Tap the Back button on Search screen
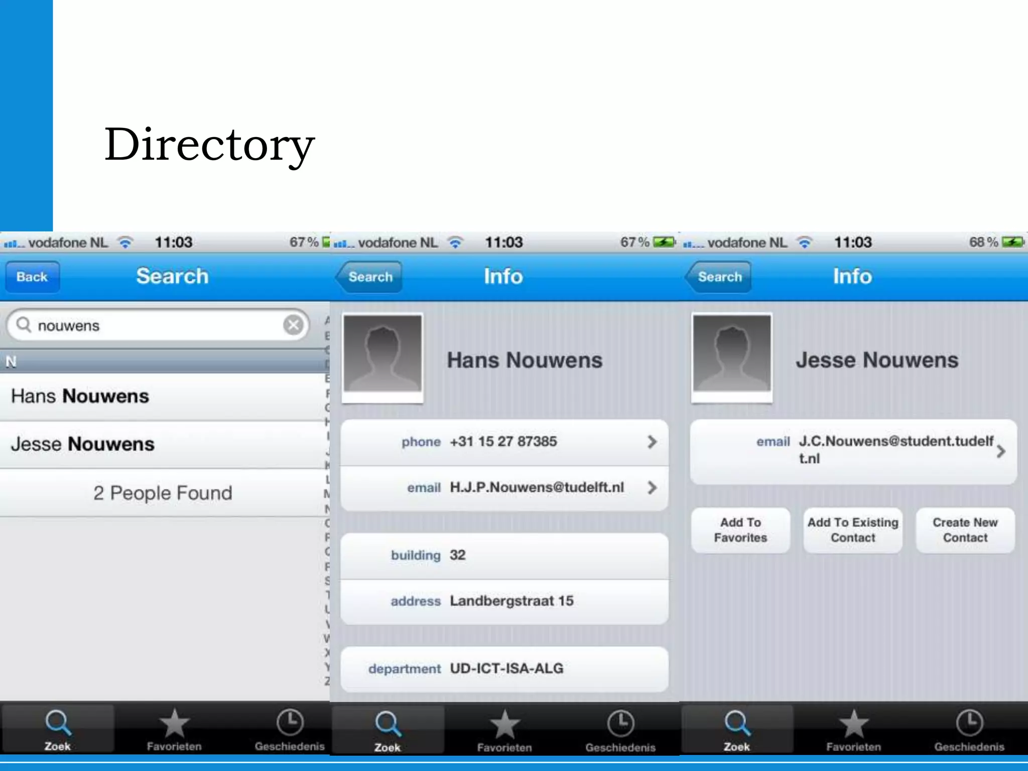Image resolution: width=1028 pixels, height=771 pixels. [32, 277]
